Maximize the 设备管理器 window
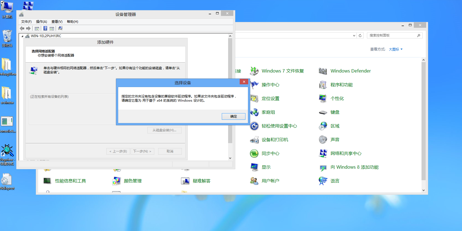Image resolution: width=462 pixels, height=231 pixels. click(x=217, y=13)
